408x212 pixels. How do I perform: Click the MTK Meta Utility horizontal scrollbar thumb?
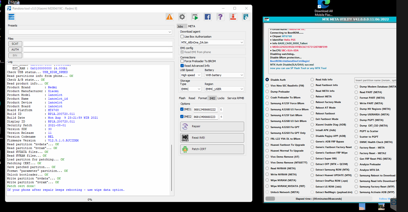[x=270, y=198]
